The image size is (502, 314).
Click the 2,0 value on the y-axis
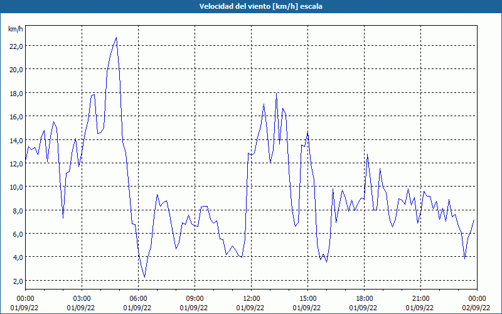click(x=18, y=281)
